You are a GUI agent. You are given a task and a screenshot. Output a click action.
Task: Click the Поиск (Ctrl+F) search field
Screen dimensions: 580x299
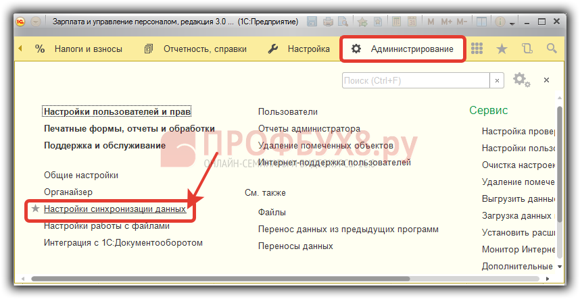416,80
